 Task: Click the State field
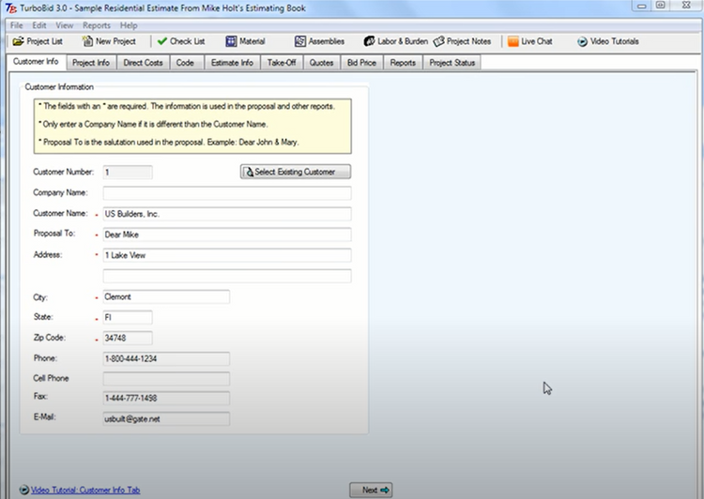tap(128, 317)
